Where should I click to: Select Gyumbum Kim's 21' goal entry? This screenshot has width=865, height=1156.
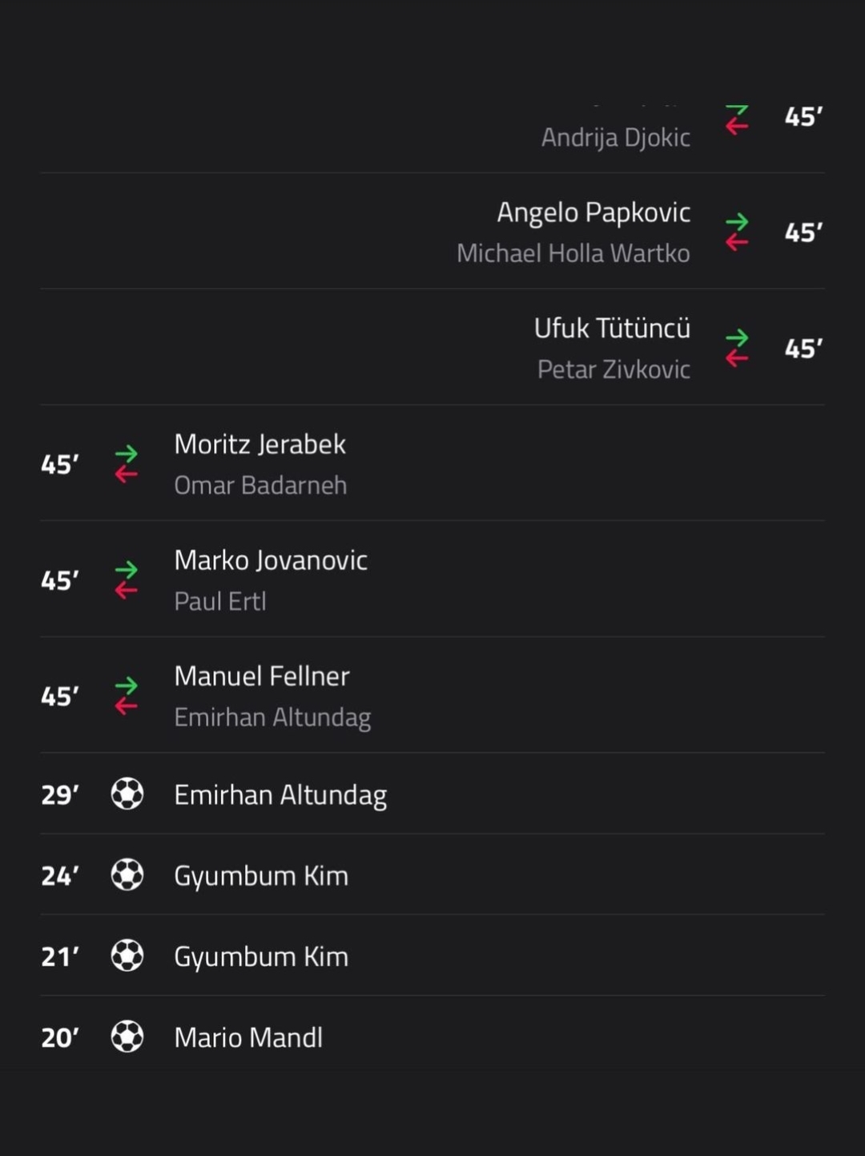[432, 956]
